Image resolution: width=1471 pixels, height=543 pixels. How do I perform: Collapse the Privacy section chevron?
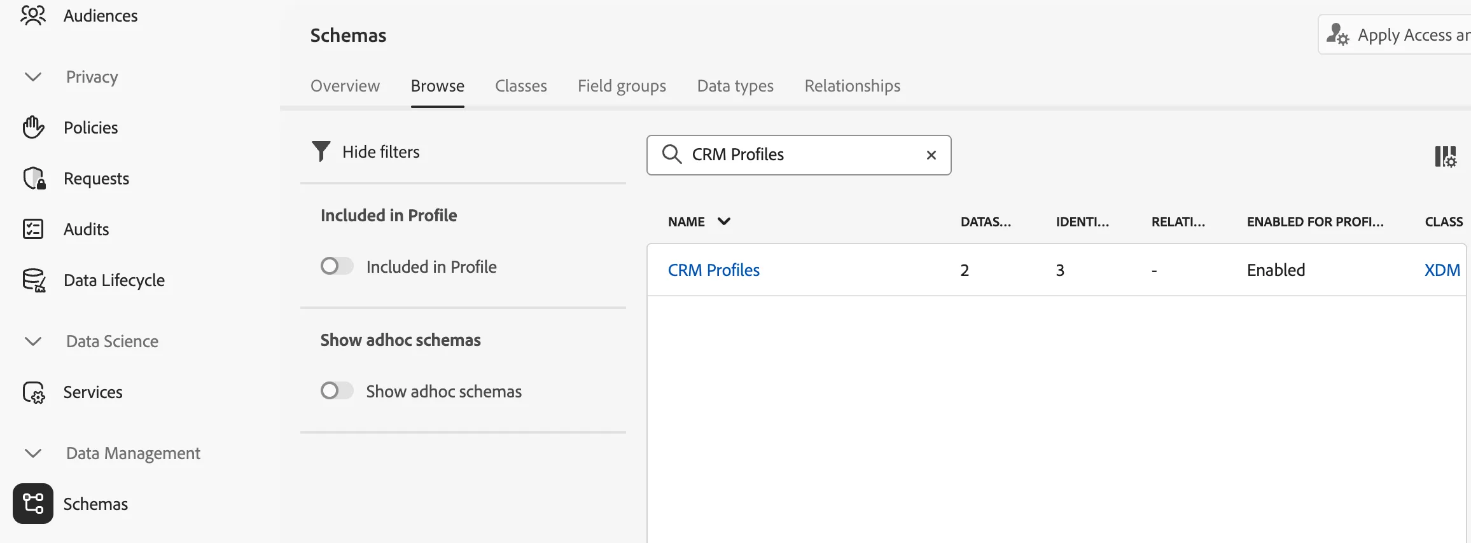coord(33,77)
